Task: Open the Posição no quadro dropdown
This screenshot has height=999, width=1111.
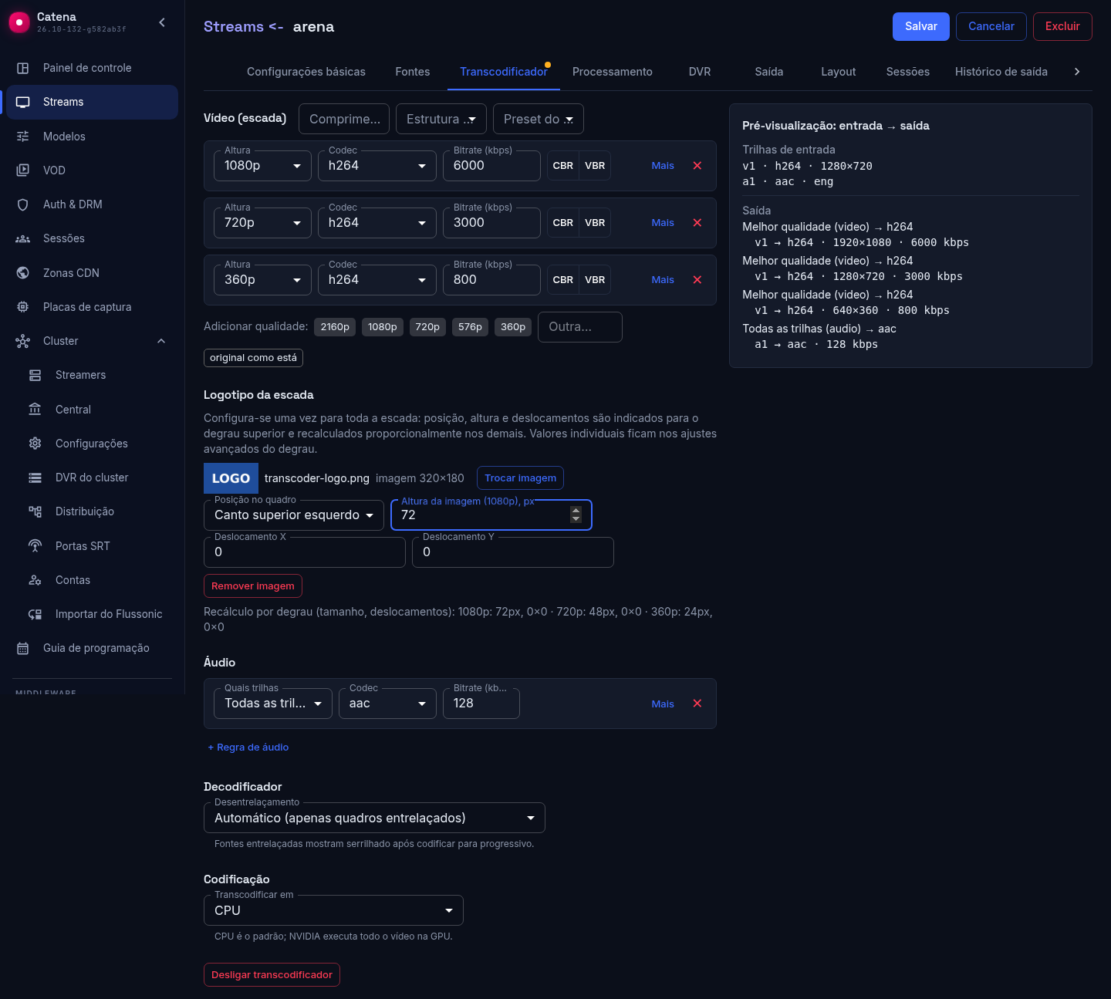Action: (x=294, y=515)
